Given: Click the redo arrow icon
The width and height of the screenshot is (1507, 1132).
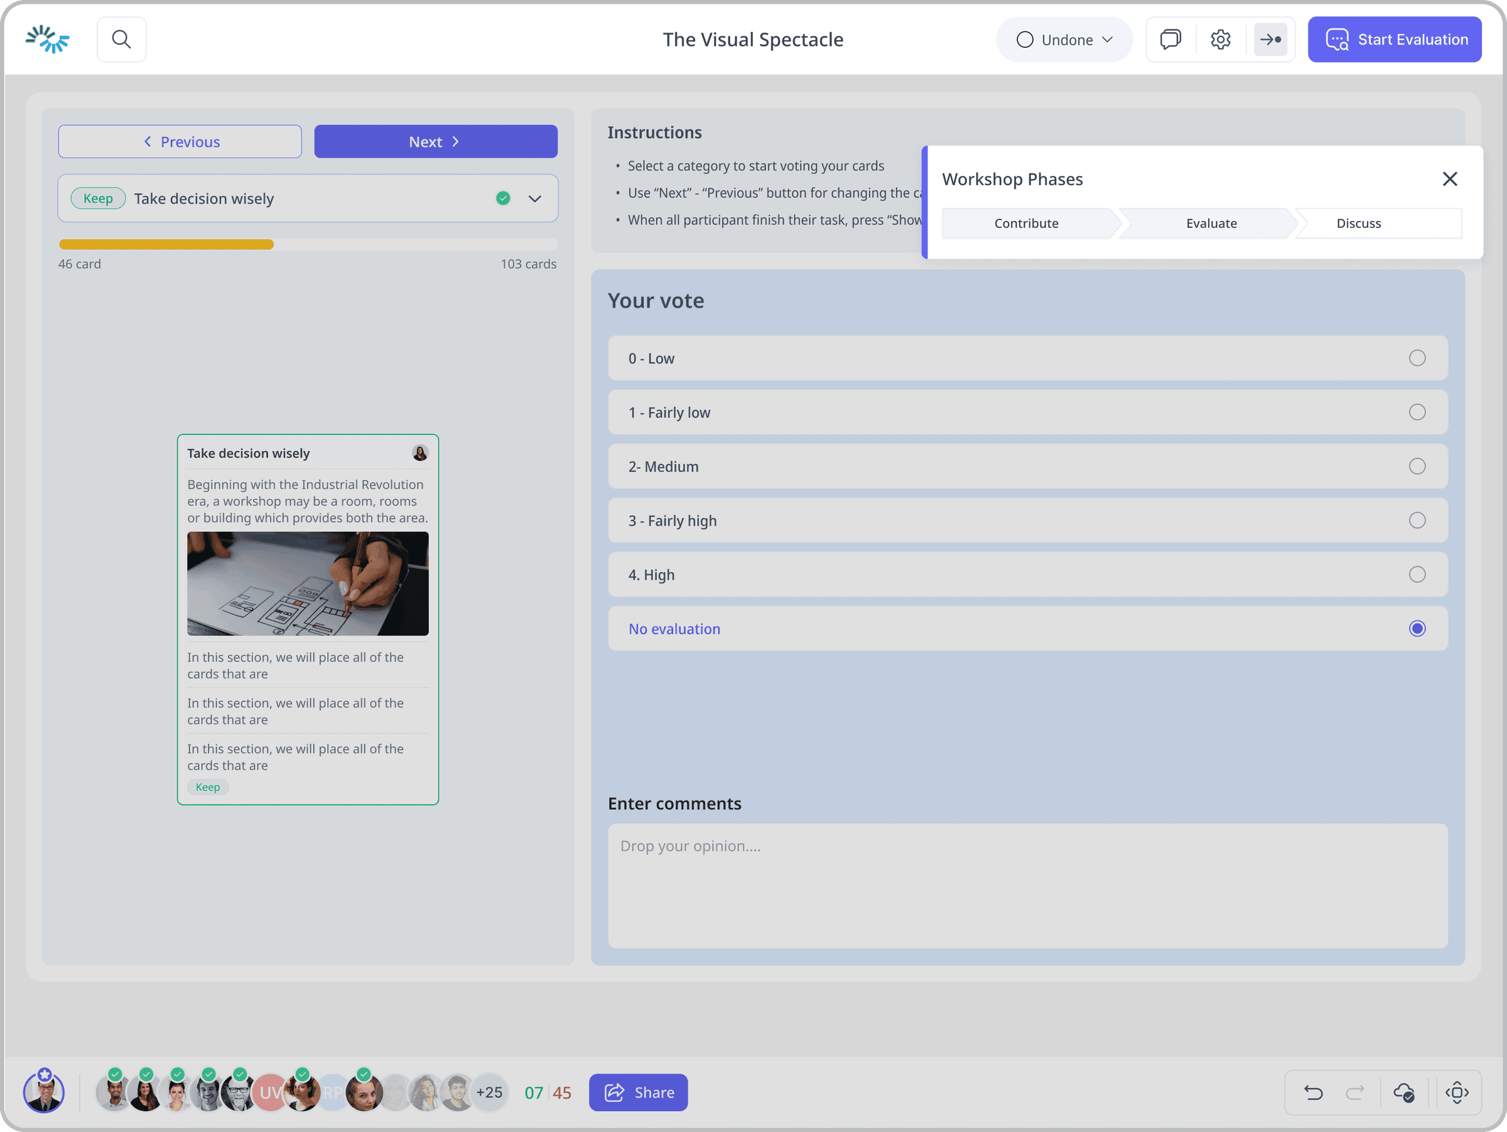Looking at the screenshot, I should (1355, 1092).
